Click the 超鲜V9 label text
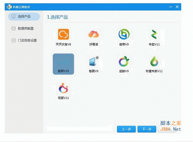Image resolution: width=193 pixels, height=142 pixels. coord(124,71)
